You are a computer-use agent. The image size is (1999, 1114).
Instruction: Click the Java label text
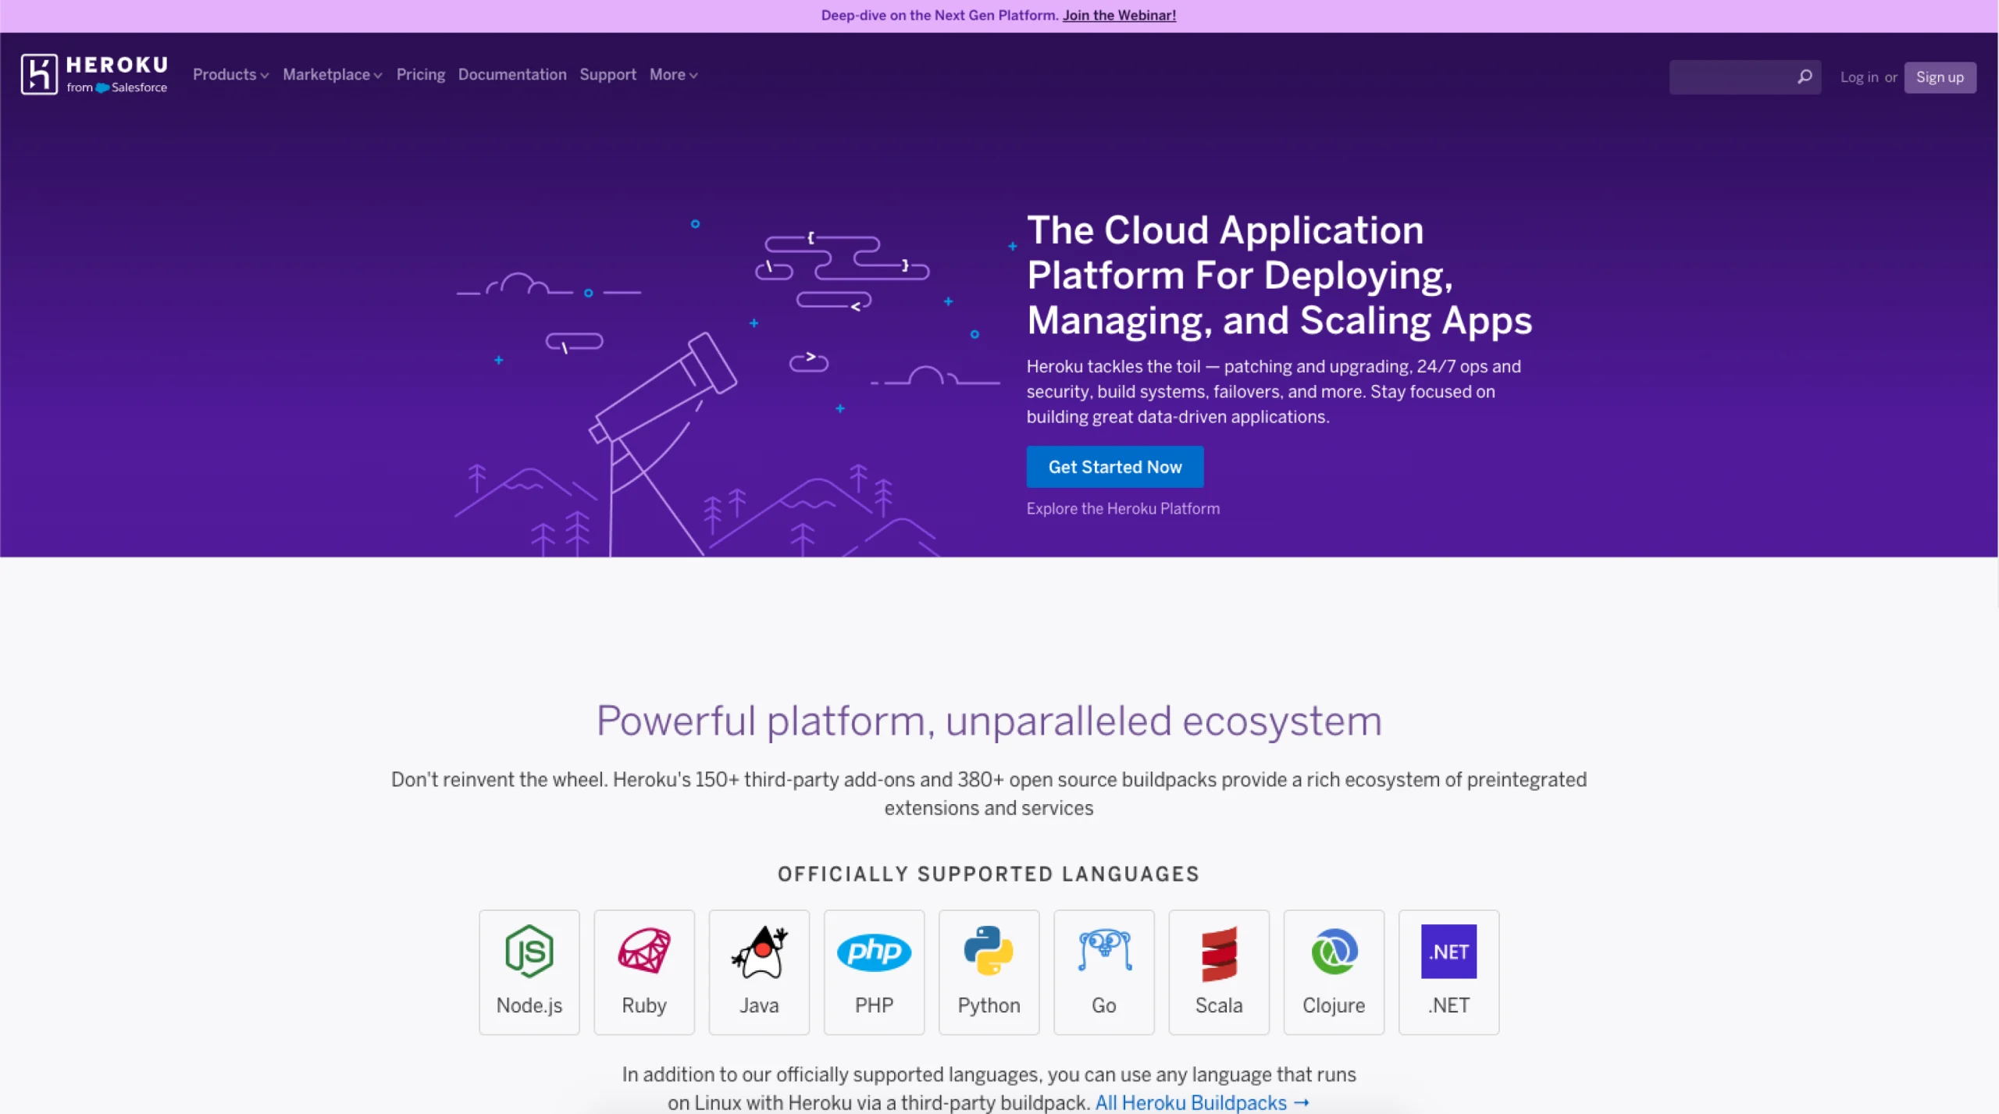coord(759,1005)
